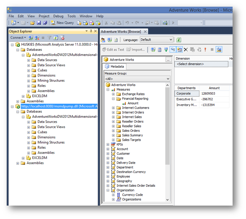This screenshot has width=246, height=219.
Task: Click Edit as Text button
Action: coord(113,49)
